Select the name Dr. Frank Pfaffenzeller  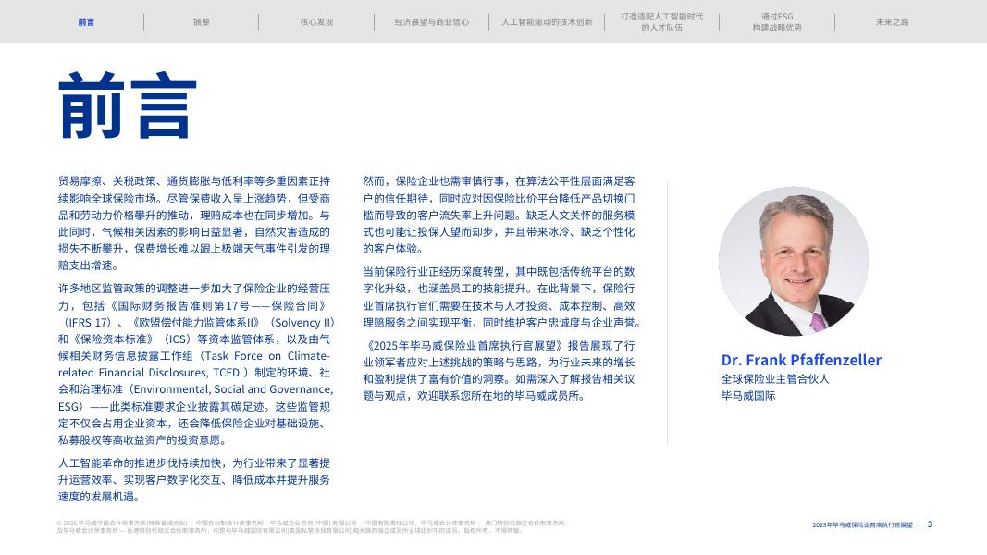(801, 360)
